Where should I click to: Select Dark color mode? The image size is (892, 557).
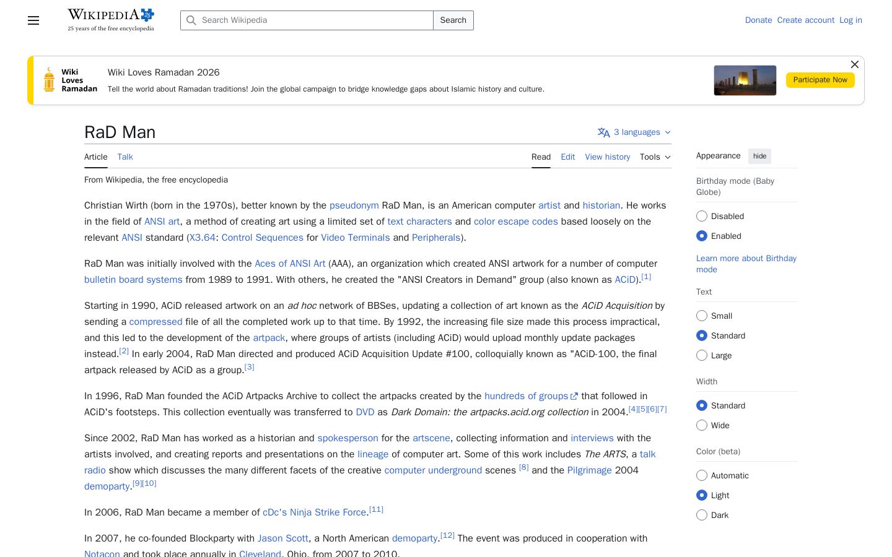(702, 515)
